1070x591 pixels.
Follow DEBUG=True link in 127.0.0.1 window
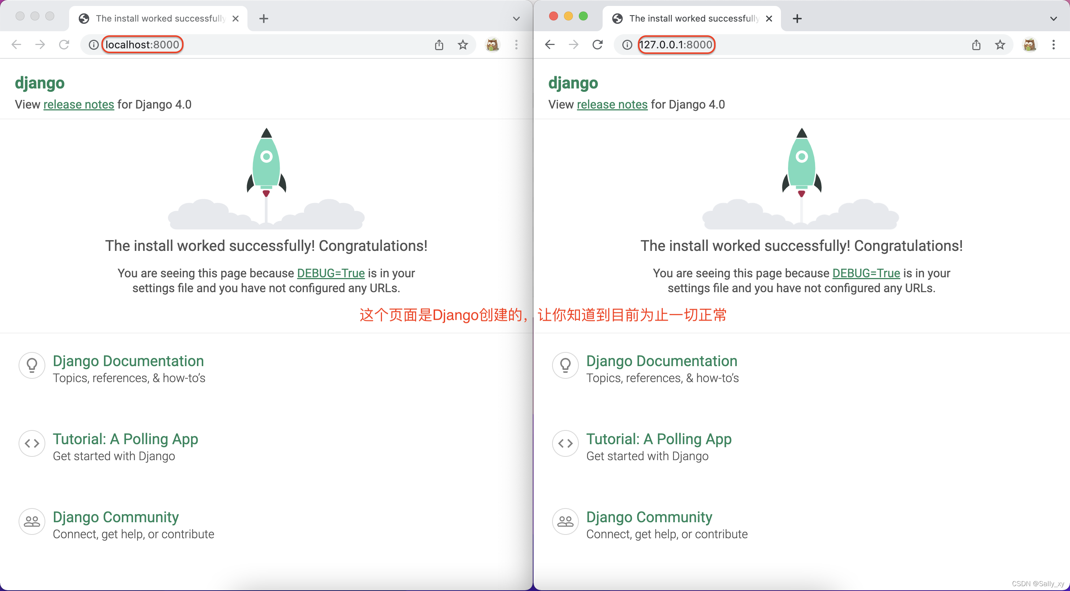tap(866, 273)
